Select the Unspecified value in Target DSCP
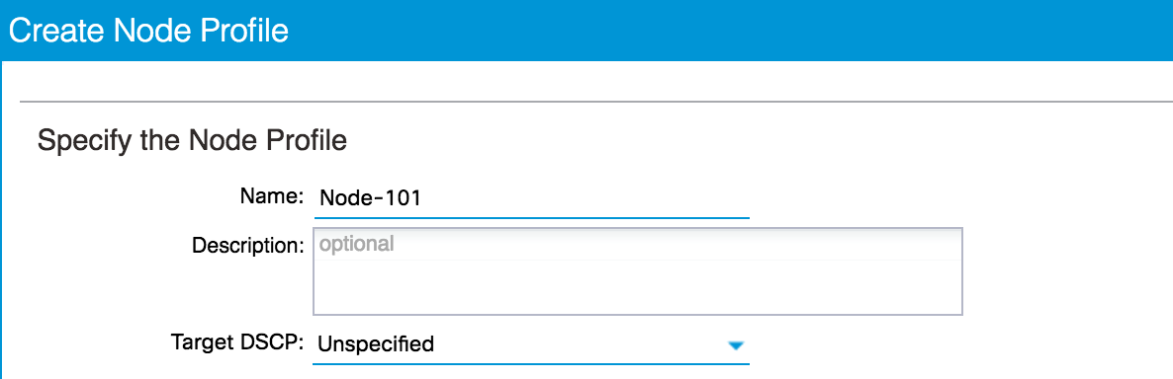 click(x=376, y=343)
